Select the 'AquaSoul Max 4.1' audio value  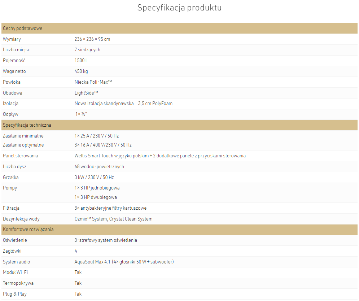[x=124, y=262]
